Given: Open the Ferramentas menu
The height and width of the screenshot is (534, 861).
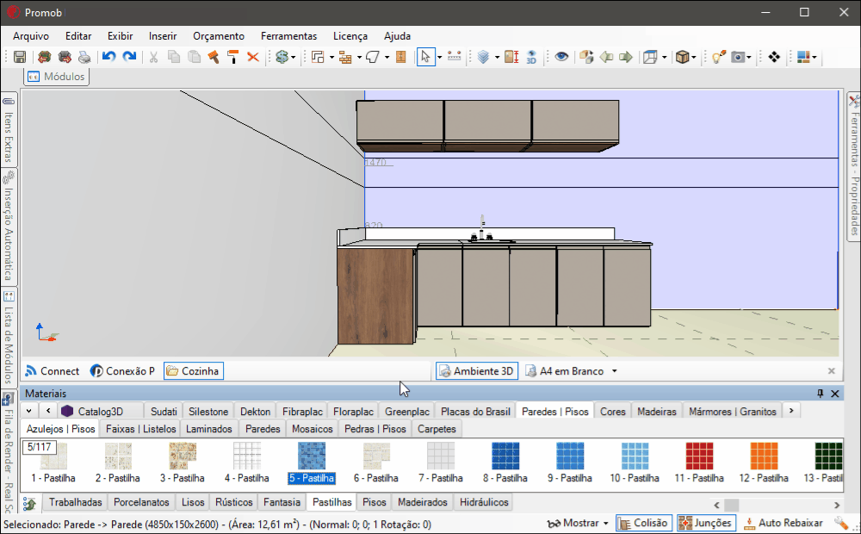Looking at the screenshot, I should point(288,36).
